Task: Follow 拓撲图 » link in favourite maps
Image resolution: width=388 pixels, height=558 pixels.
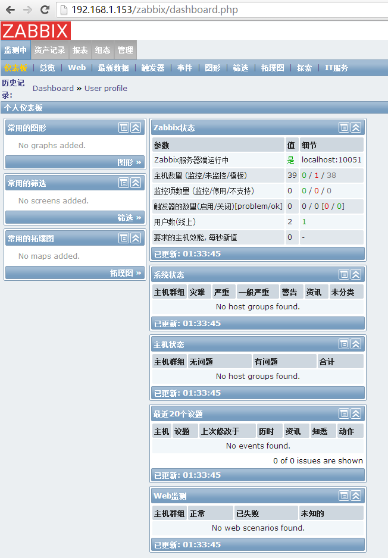Action: pos(126,273)
